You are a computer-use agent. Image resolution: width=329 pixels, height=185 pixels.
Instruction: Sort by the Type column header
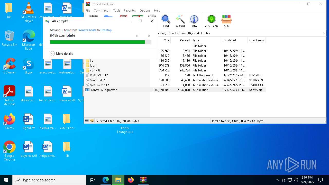pos(206,40)
